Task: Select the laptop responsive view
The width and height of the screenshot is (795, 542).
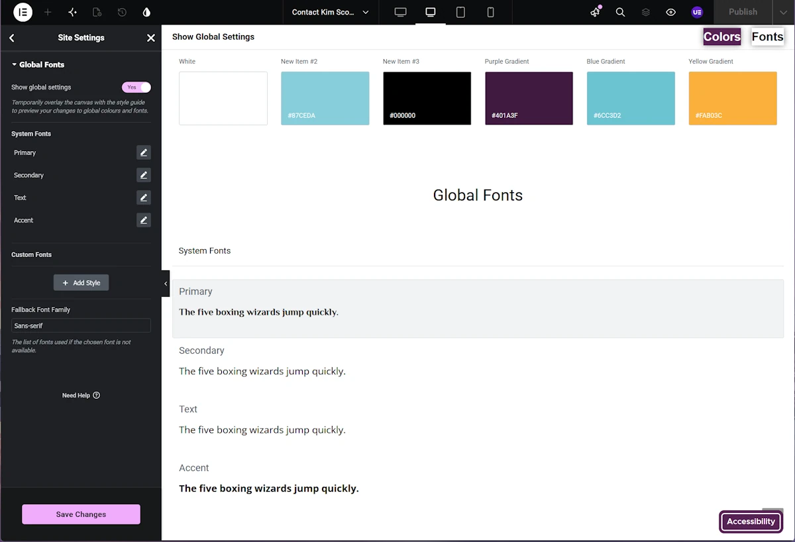Action: [x=431, y=12]
